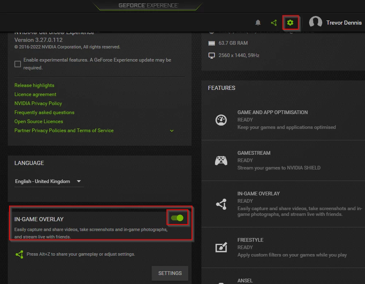Open the notifications bell
This screenshot has height=284, width=365.
coord(258,23)
